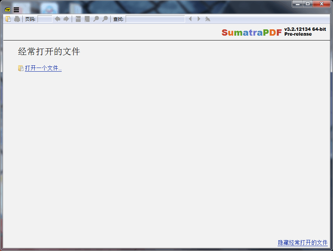Click the find previous triangle arrow
The width and height of the screenshot is (333, 251).
pyautogui.click(x=190, y=19)
